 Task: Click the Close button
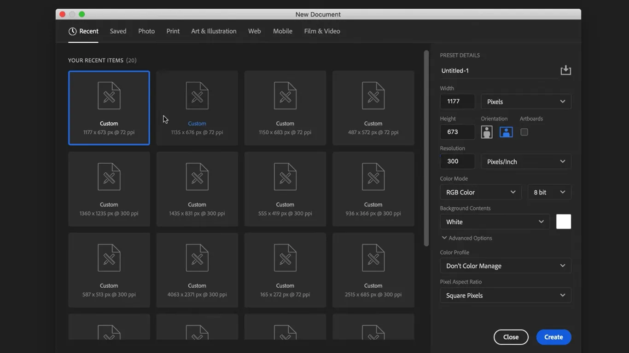tap(511, 337)
